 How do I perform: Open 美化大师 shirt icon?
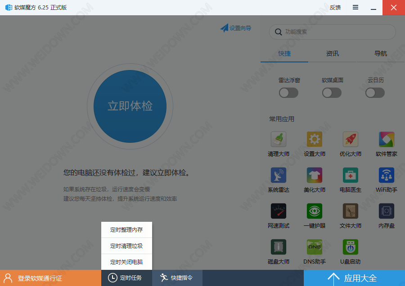315,175
